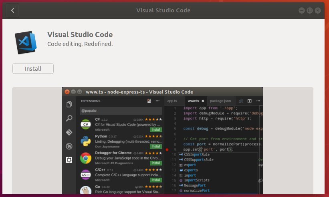Close the Ubuntu Software window
The height and width of the screenshot is (197, 329).
pyautogui.click(x=318, y=10)
